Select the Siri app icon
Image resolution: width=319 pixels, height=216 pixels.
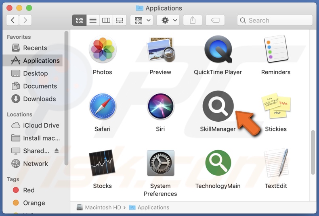click(x=161, y=106)
